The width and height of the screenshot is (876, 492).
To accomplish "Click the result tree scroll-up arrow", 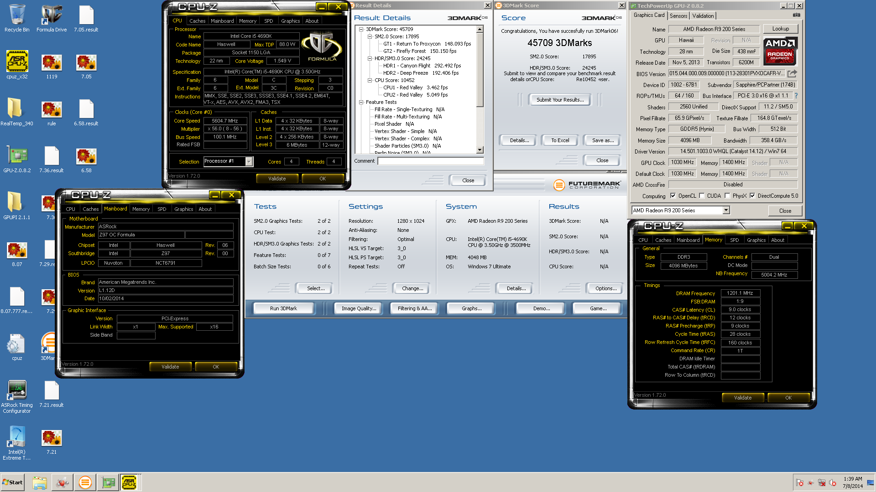I will (x=480, y=29).
